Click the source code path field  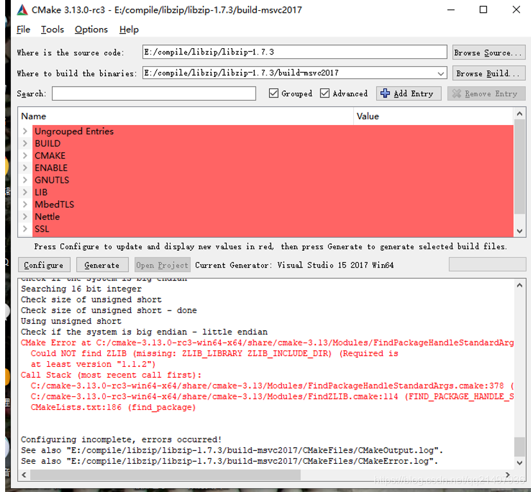tap(295, 52)
